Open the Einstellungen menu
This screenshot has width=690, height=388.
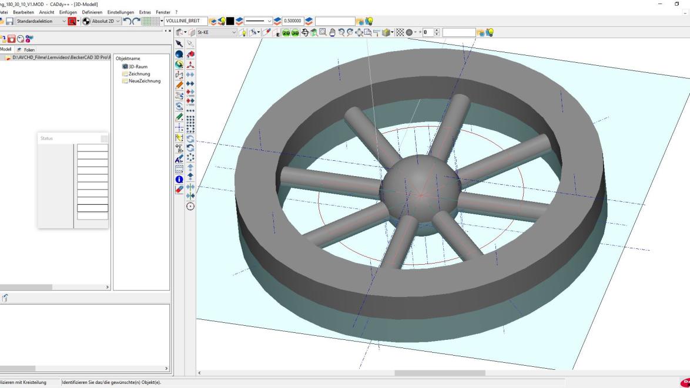(120, 12)
